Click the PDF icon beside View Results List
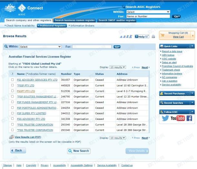Screen dimensions: 197x169 click(x=12, y=137)
